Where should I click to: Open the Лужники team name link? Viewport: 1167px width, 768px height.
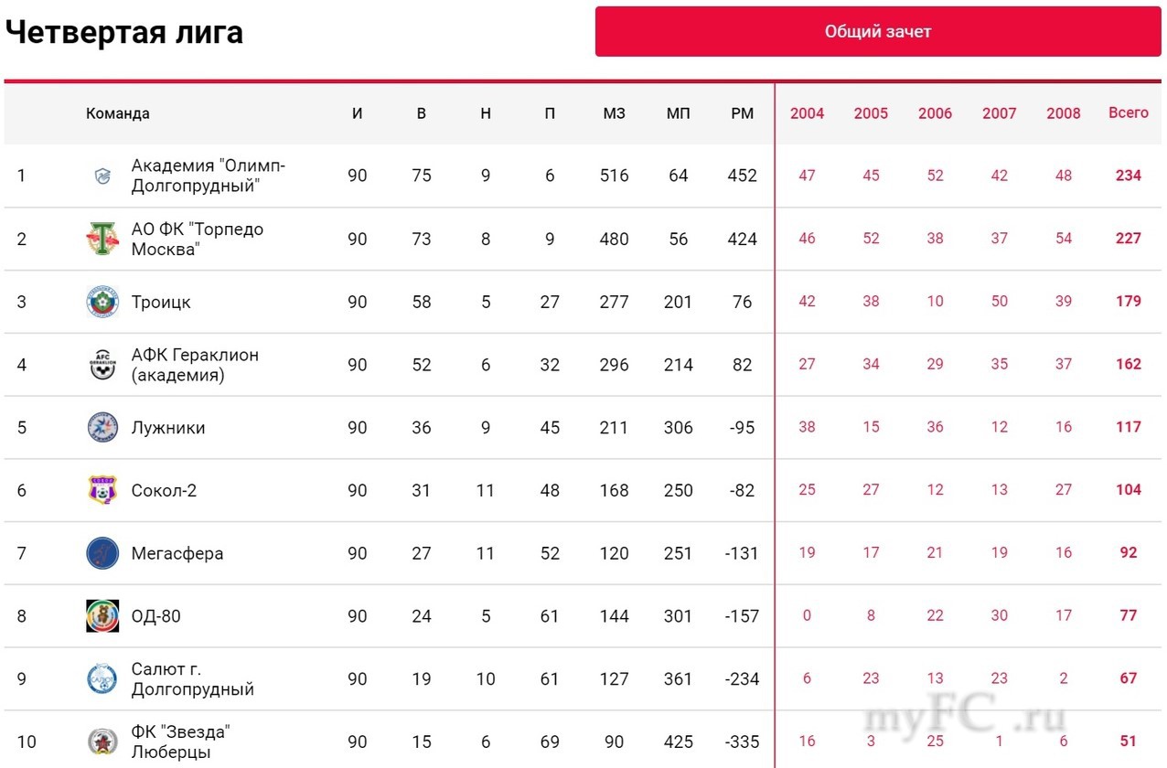(168, 428)
